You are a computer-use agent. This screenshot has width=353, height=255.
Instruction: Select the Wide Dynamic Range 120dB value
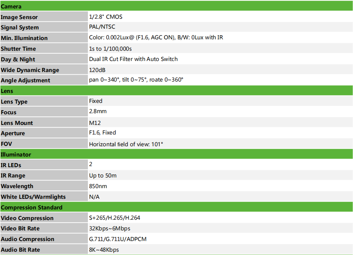(97, 70)
